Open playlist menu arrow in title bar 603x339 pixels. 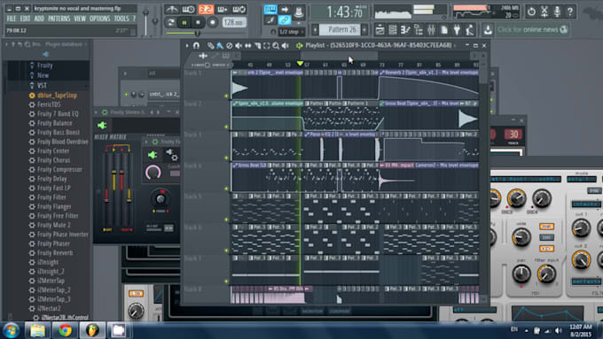click(187, 46)
